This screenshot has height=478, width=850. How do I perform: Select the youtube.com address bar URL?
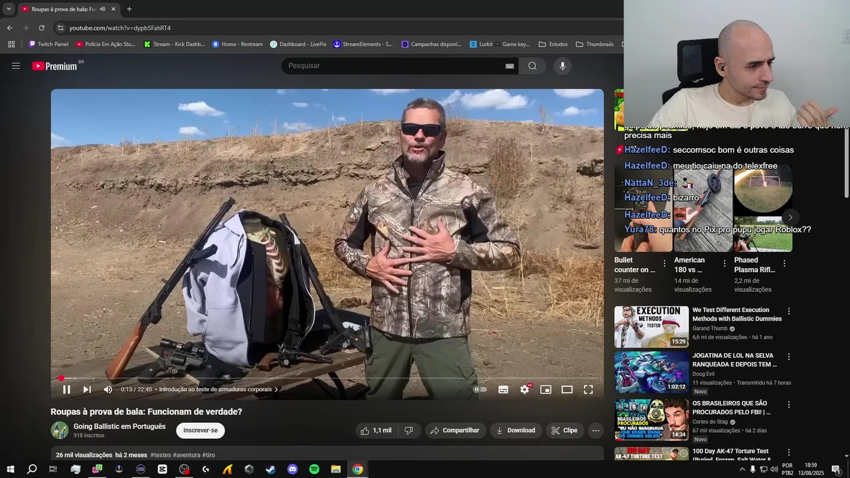[120, 28]
